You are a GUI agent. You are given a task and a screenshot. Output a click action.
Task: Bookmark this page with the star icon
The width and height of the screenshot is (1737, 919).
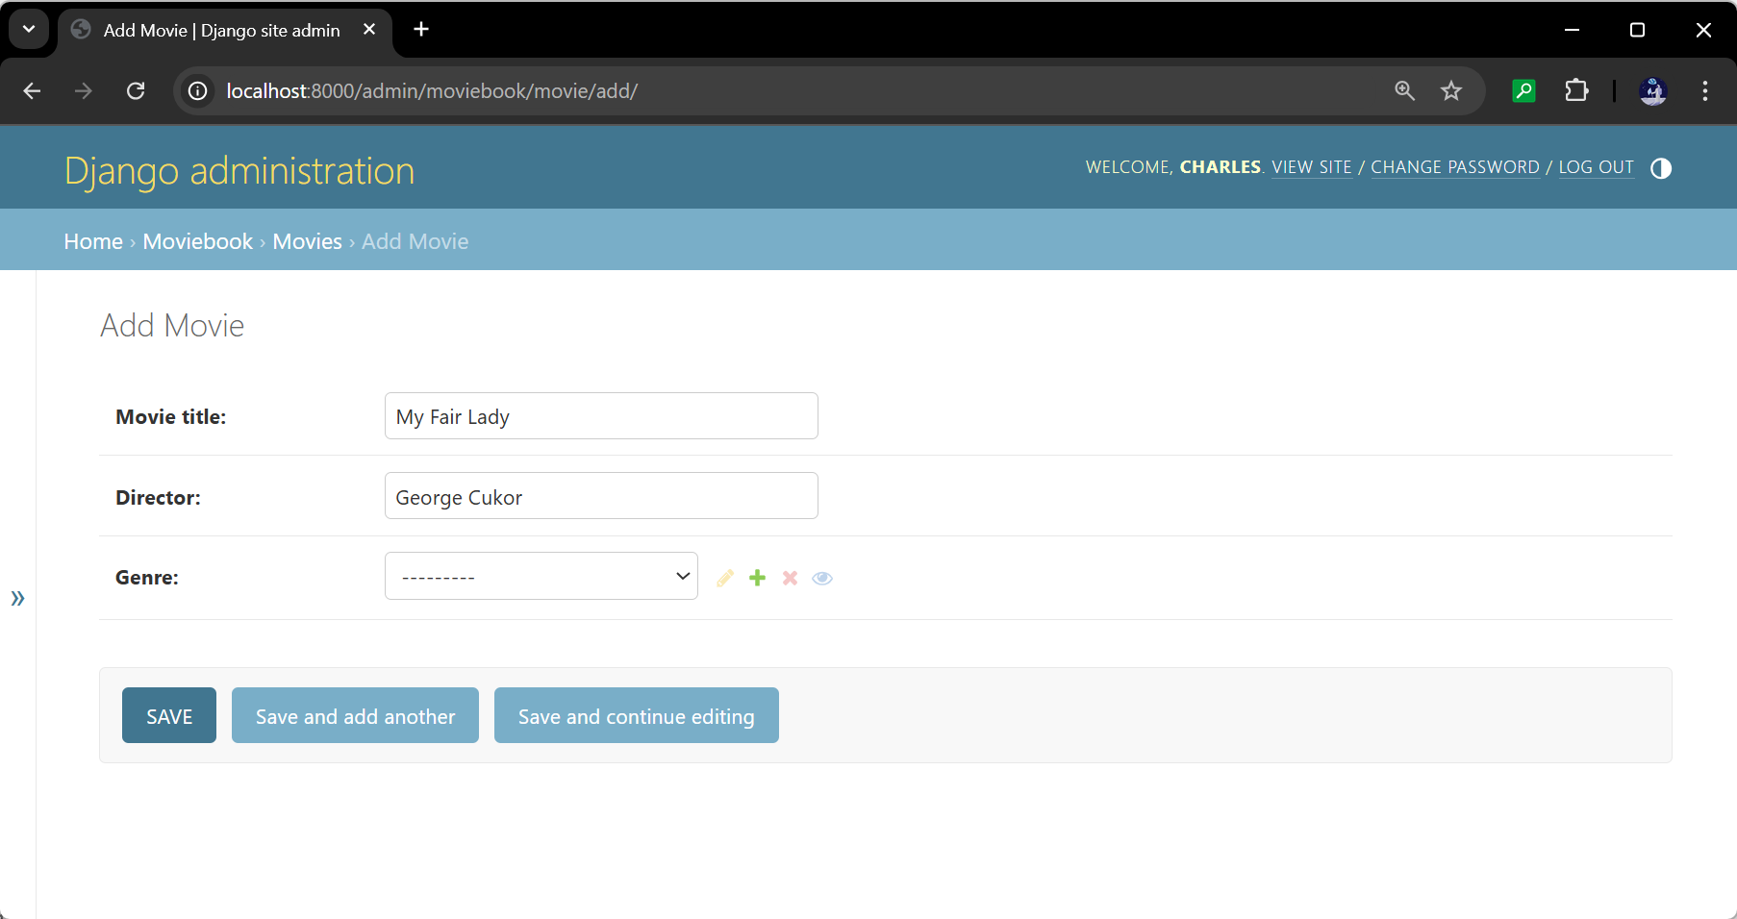1451,90
